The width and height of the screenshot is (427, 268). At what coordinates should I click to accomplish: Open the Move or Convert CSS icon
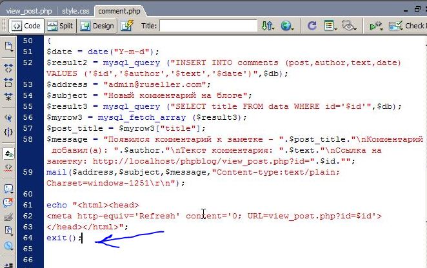click(x=8, y=246)
